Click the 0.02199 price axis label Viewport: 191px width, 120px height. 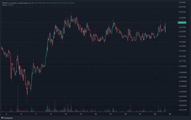[182, 36]
